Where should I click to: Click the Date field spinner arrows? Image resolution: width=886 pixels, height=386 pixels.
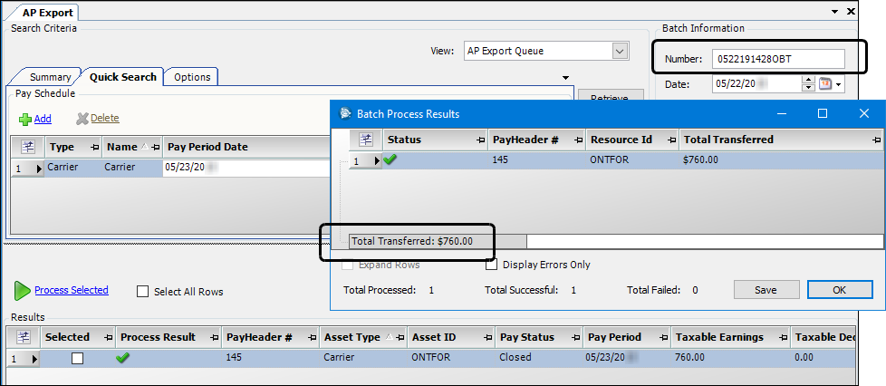pos(808,84)
